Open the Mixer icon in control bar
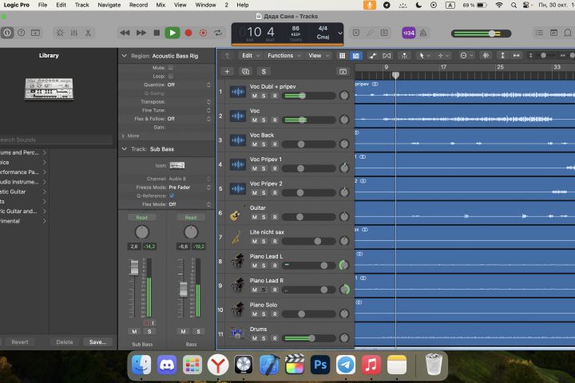 74,33
